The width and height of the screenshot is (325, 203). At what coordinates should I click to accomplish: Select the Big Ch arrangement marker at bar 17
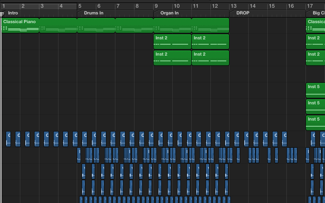tap(315, 13)
